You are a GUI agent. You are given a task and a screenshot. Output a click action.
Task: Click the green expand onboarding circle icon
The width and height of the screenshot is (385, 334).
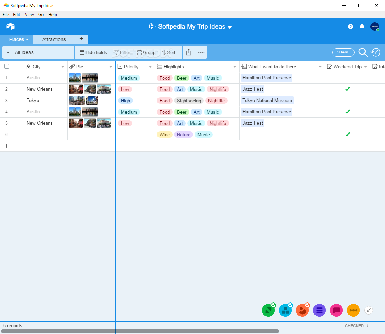click(268, 310)
